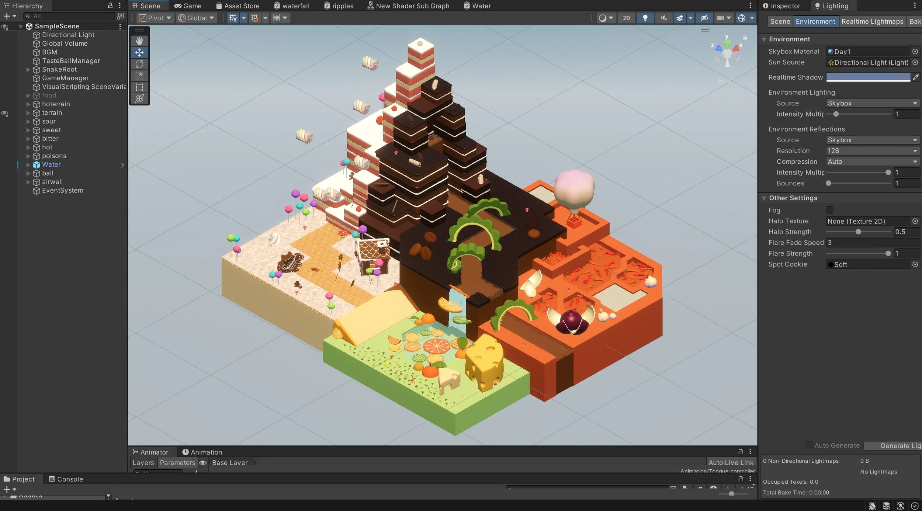Select the Rect transform tool
Image resolution: width=922 pixels, height=511 pixels.
click(139, 87)
